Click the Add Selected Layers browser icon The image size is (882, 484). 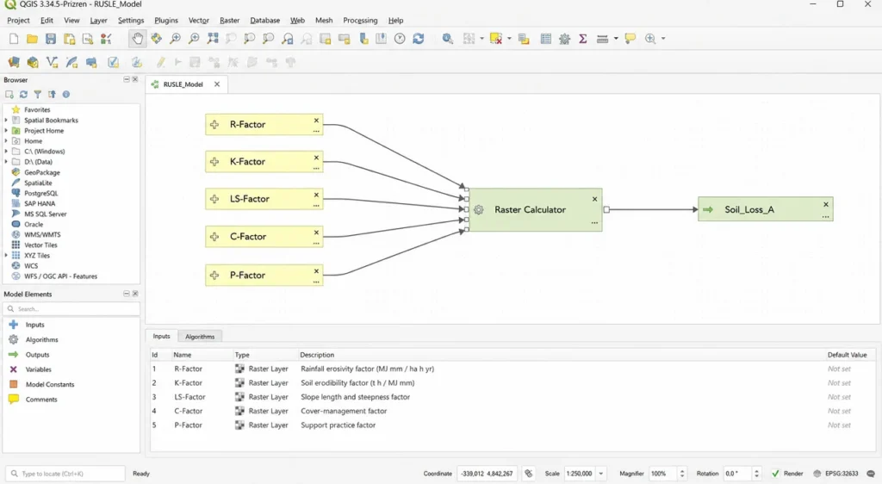[9, 95]
